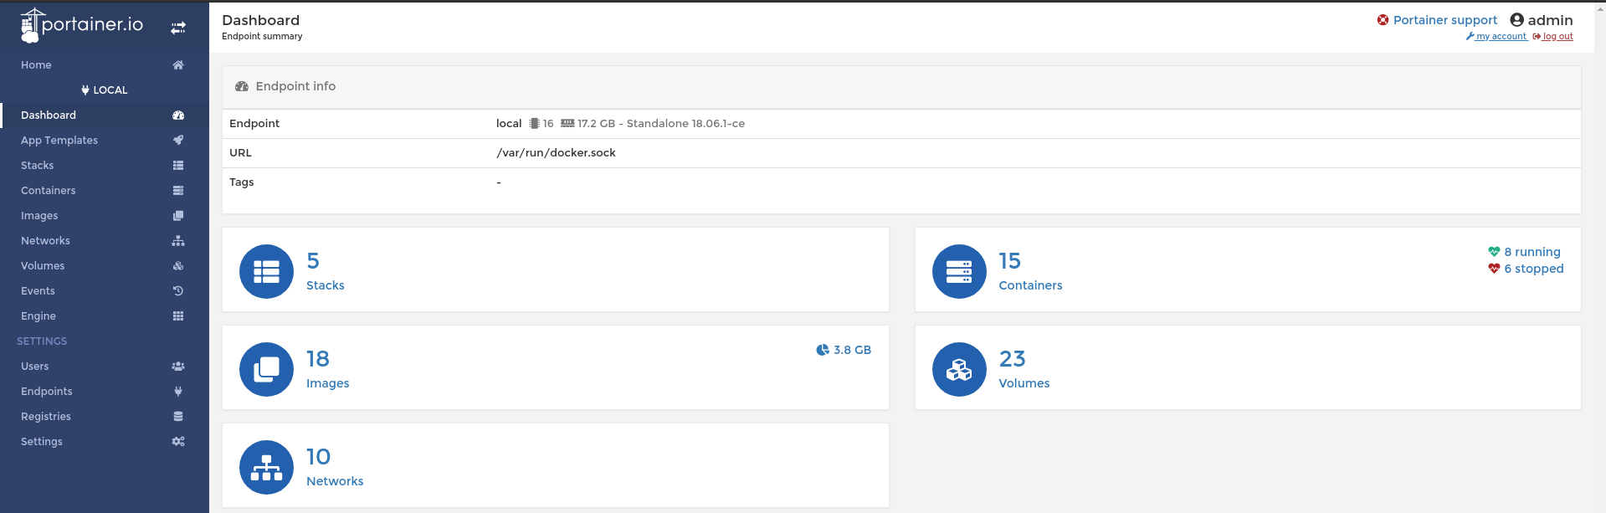Click the Portainer.io logo
This screenshot has height=513, width=1606.
(x=82, y=25)
